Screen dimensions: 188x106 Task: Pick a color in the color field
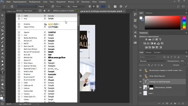click(162, 23)
